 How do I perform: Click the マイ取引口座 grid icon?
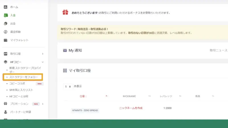click(x=65, y=71)
